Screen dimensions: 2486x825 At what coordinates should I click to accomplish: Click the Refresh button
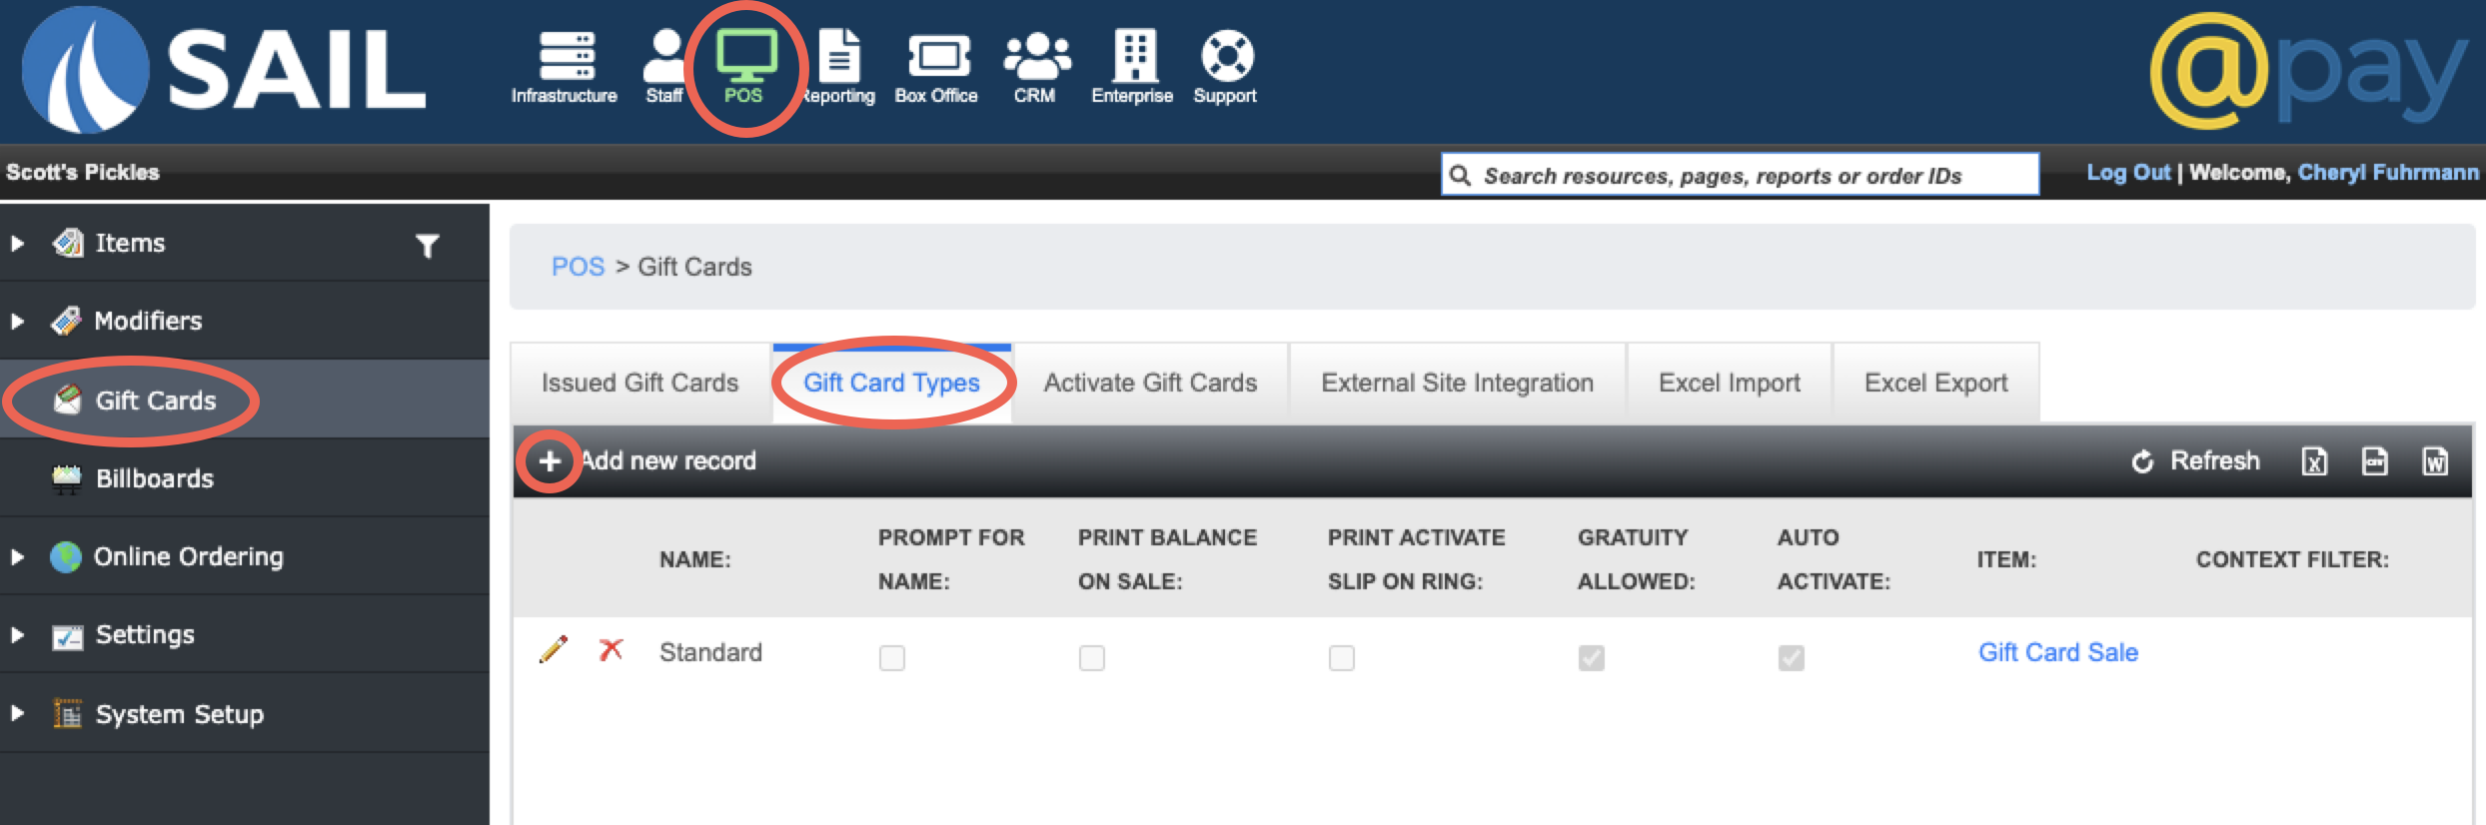(x=2195, y=460)
